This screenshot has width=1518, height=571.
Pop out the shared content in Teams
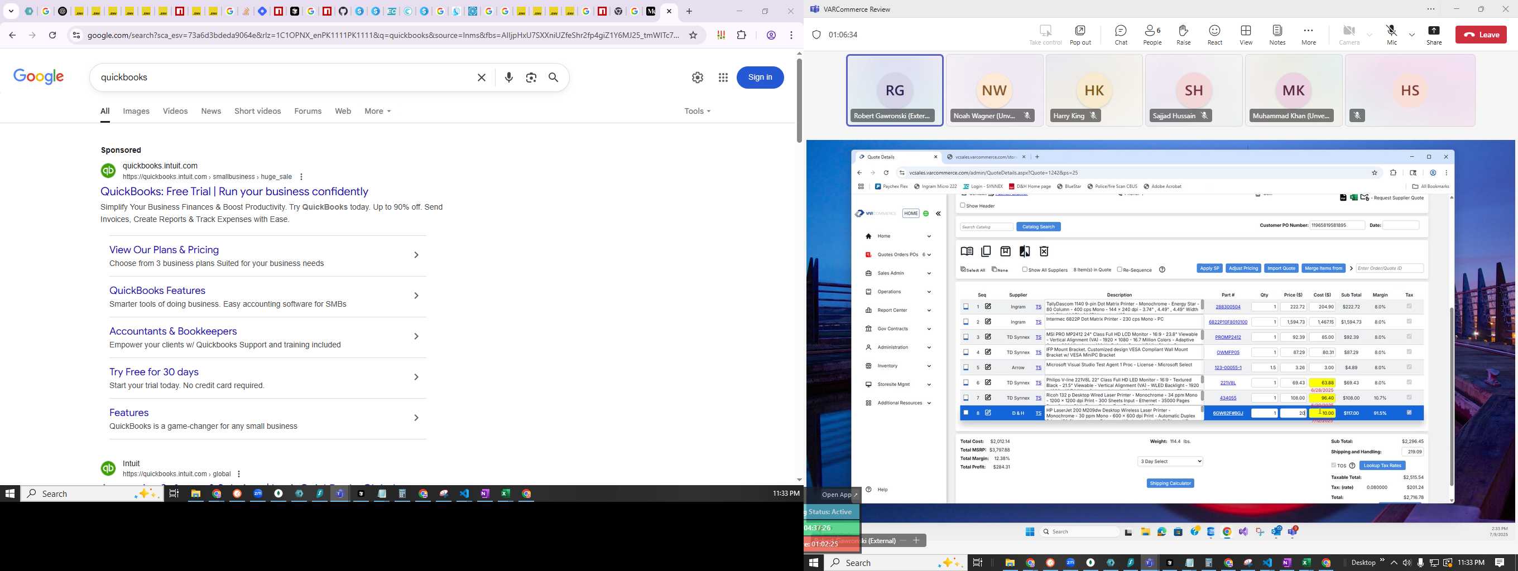[1080, 35]
